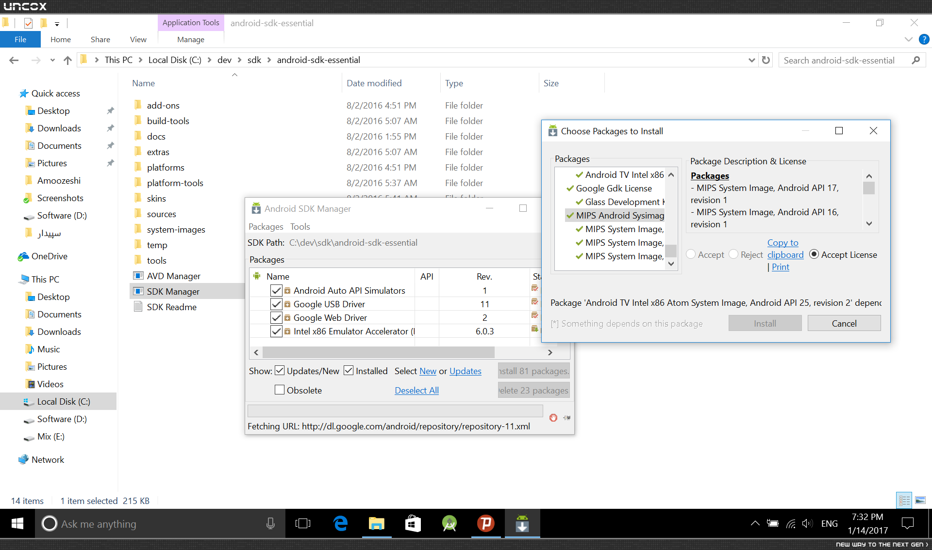Switch to the Home ribbon tab
The image size is (932, 550).
tap(61, 40)
